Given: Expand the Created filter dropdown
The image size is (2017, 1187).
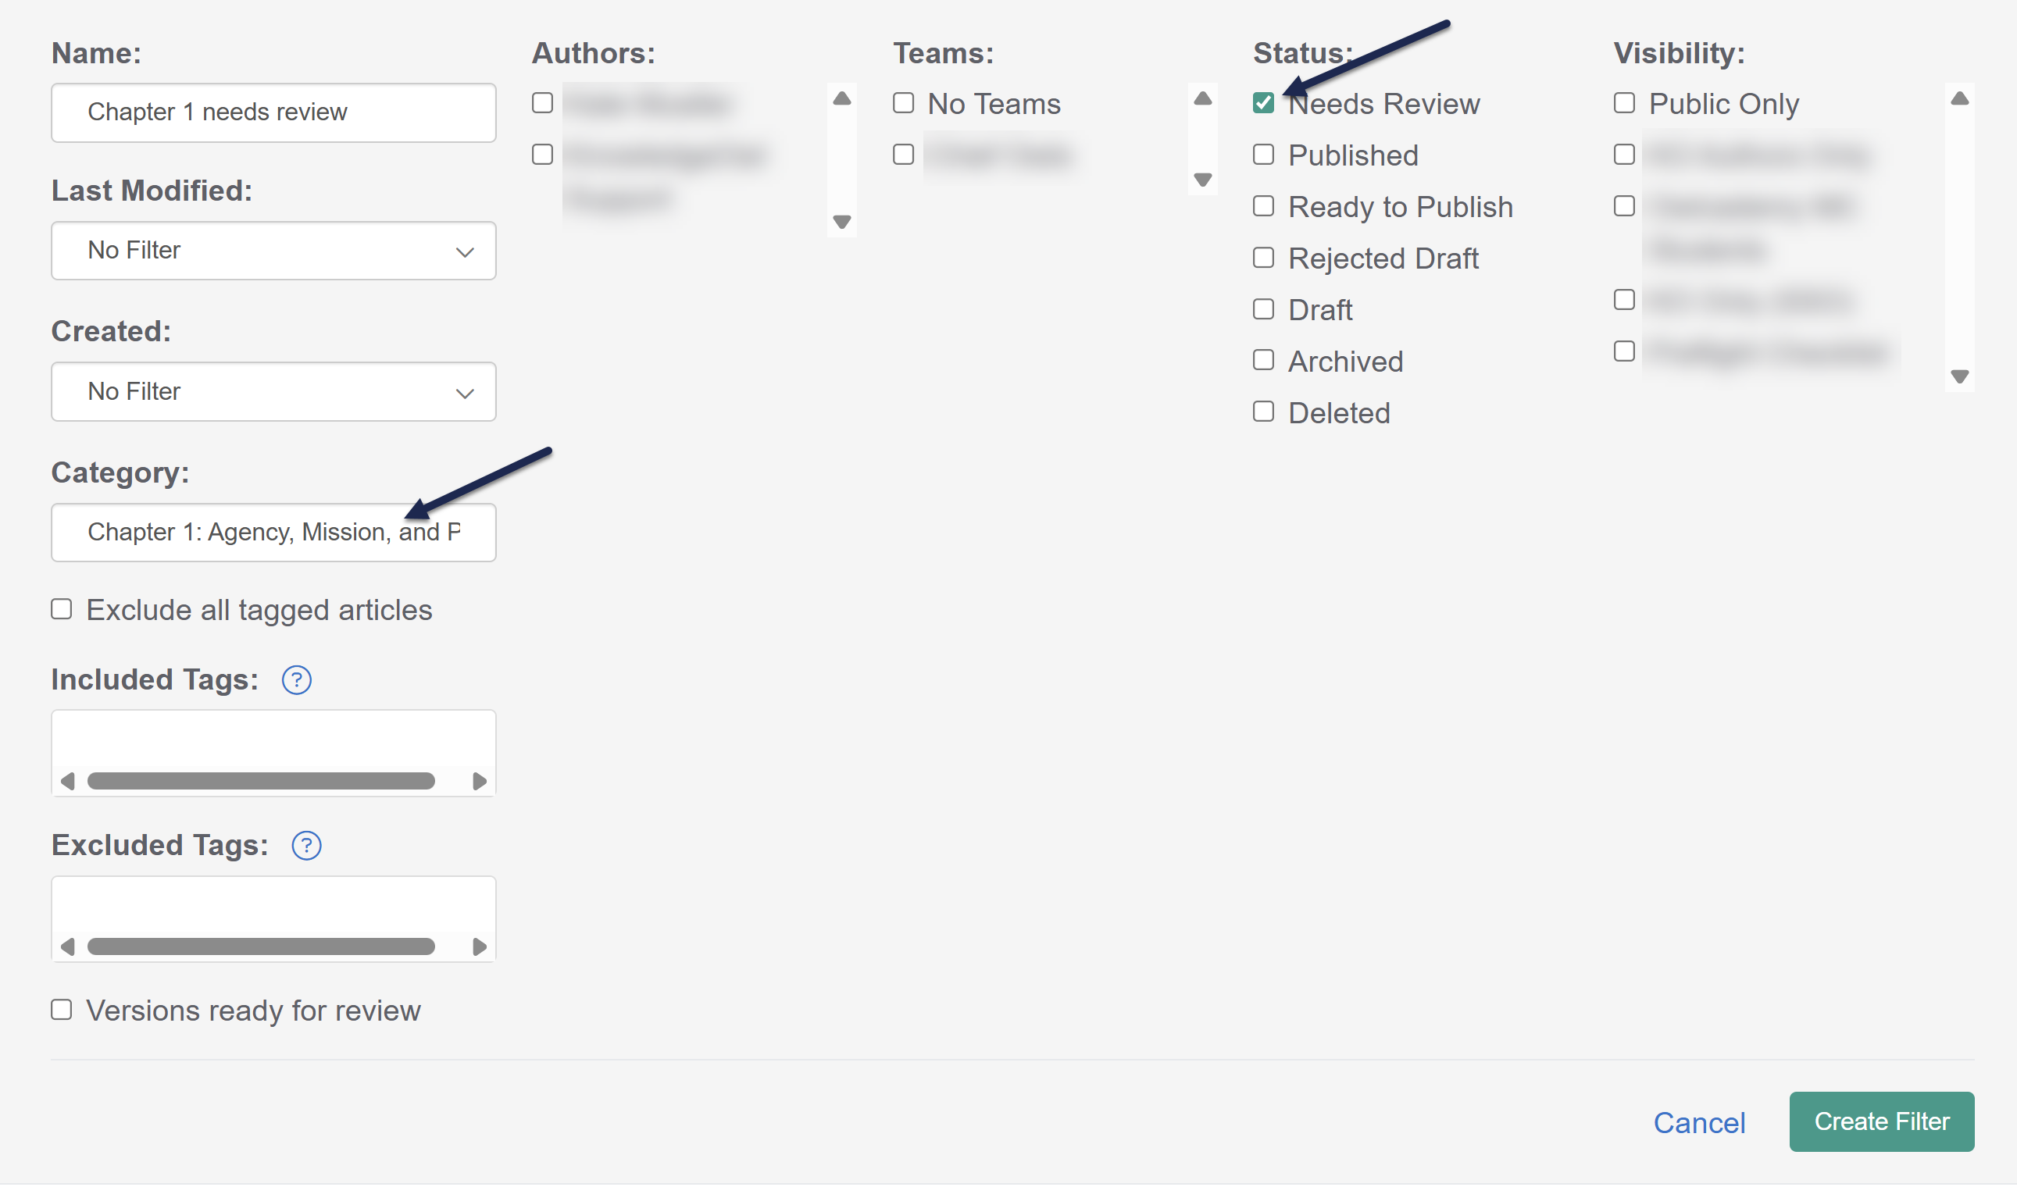Looking at the screenshot, I should pyautogui.click(x=273, y=393).
